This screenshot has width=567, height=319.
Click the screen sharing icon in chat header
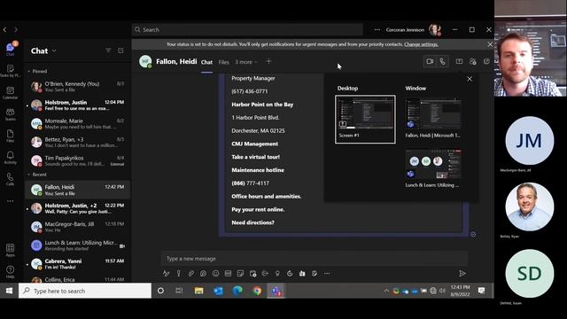coord(459,61)
